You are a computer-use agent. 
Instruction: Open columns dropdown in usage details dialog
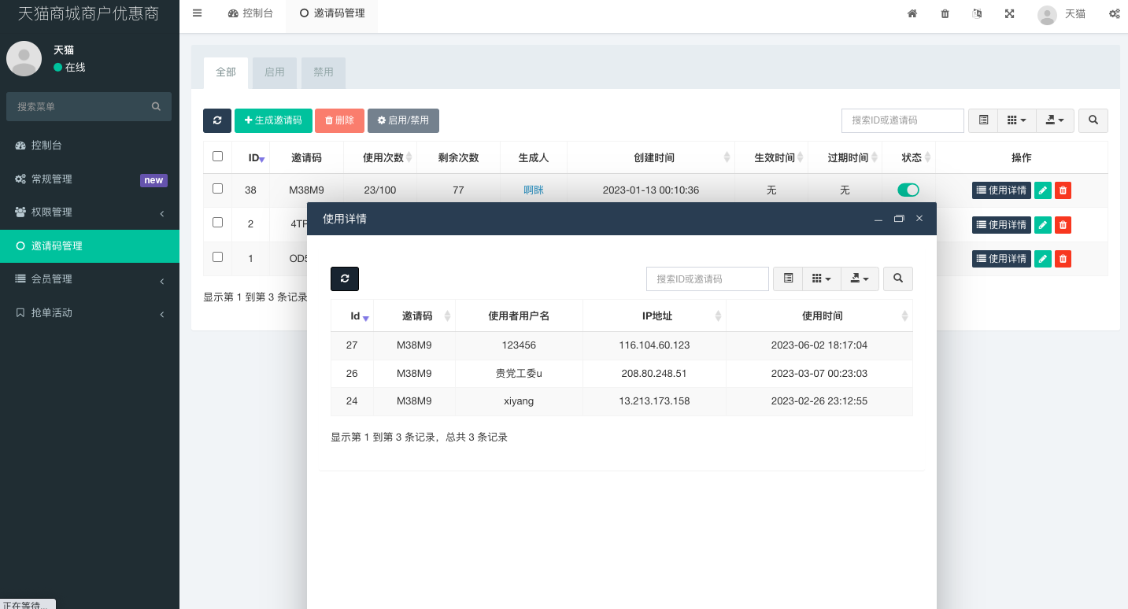tap(821, 279)
